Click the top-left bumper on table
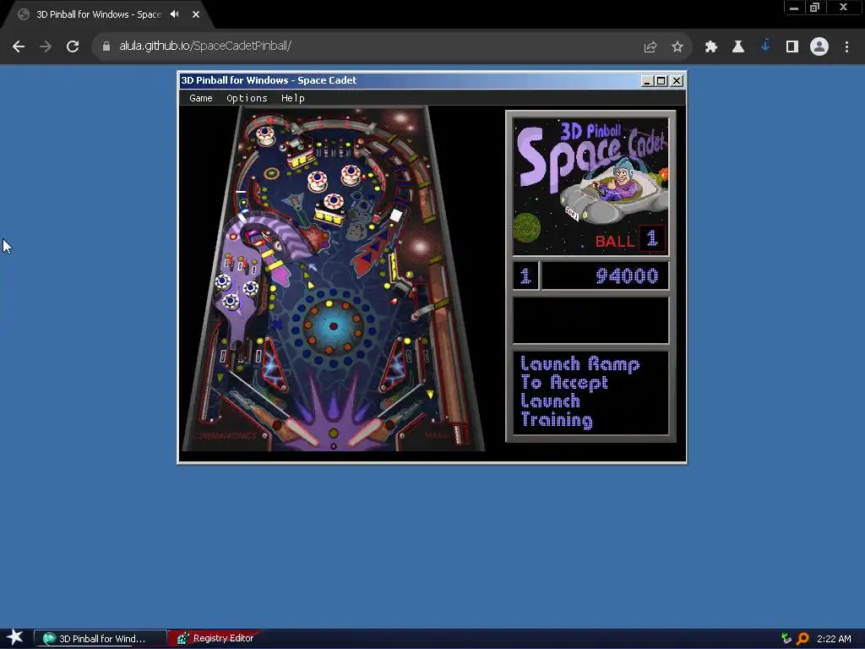The width and height of the screenshot is (865, 649). 265,134
